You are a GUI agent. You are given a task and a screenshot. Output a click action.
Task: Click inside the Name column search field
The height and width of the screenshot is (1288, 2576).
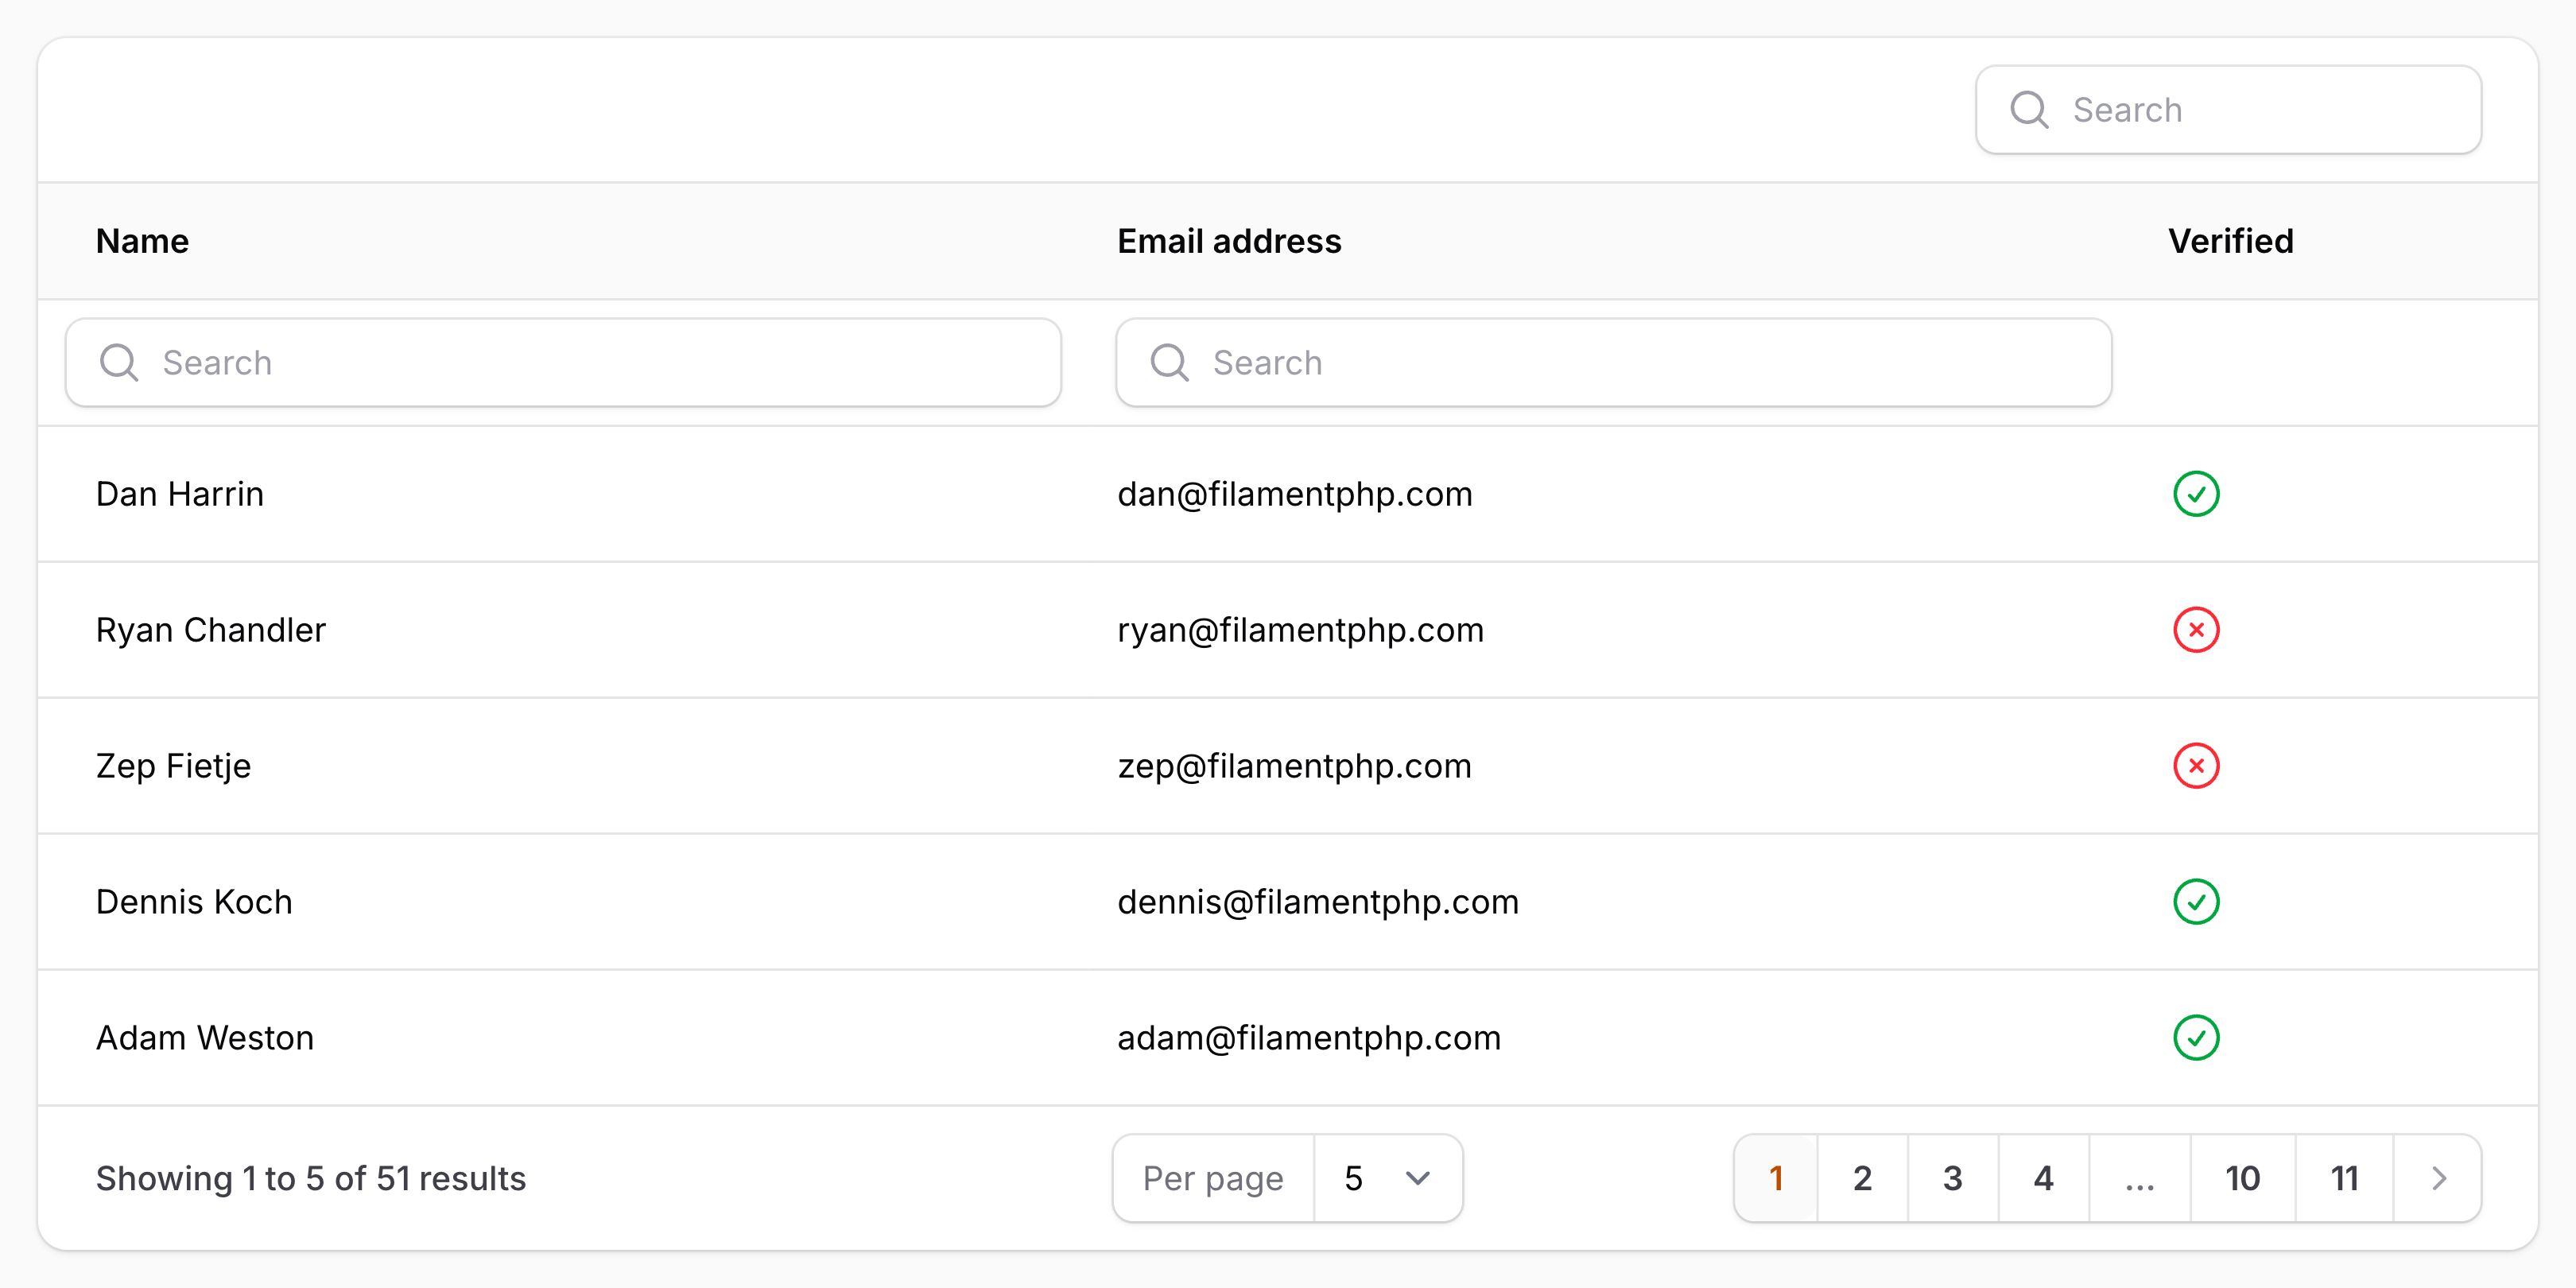(x=560, y=362)
